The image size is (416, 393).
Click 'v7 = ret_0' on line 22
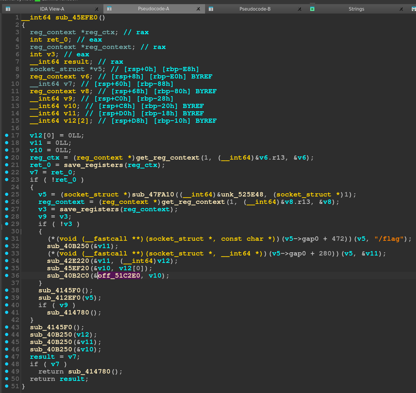point(51,172)
